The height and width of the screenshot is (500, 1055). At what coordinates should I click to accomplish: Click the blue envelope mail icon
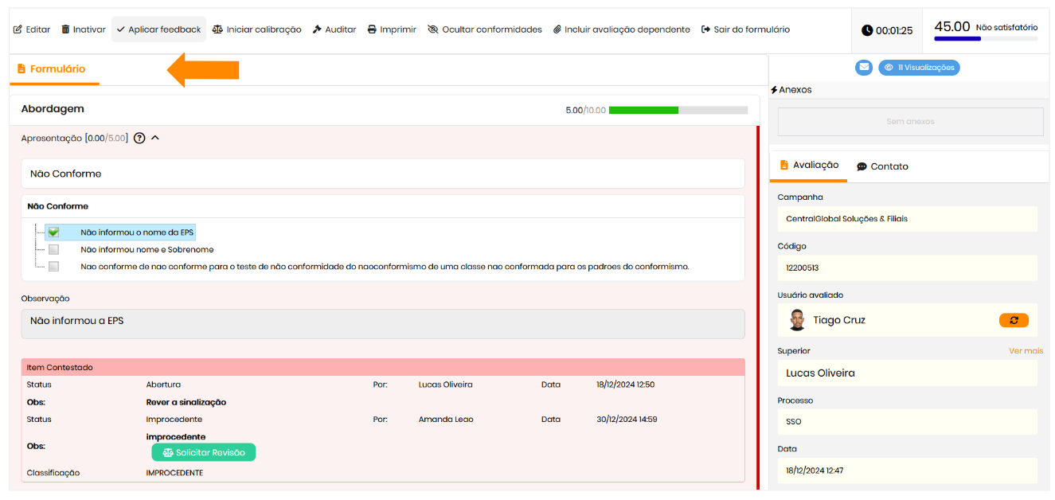[x=864, y=68]
